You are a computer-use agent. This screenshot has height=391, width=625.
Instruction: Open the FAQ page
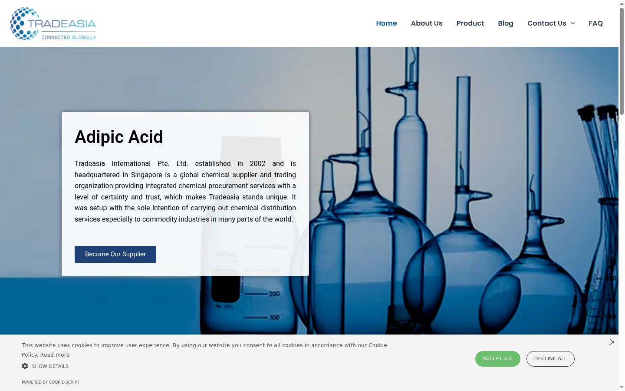pyautogui.click(x=595, y=23)
